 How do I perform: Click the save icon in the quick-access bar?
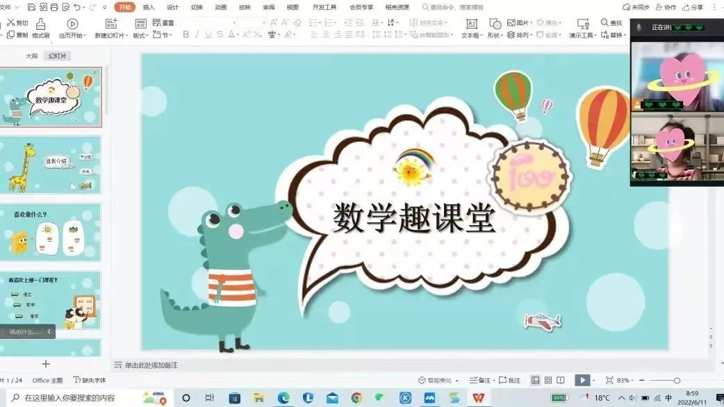click(x=33, y=7)
